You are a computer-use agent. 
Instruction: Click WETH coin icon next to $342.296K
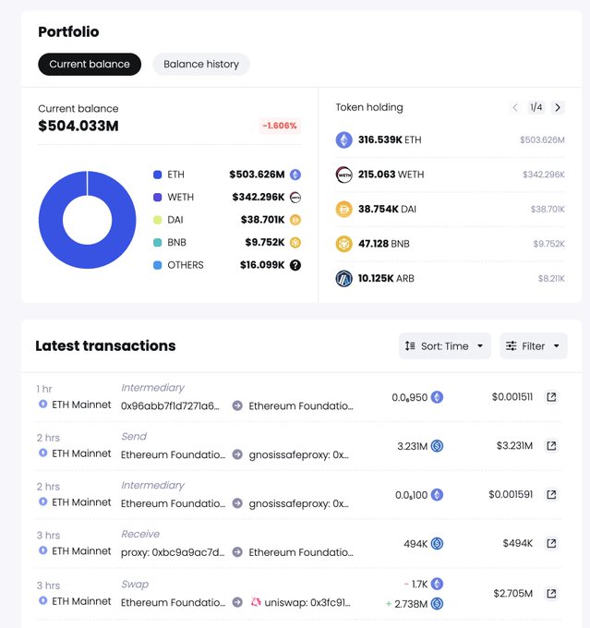point(295,197)
